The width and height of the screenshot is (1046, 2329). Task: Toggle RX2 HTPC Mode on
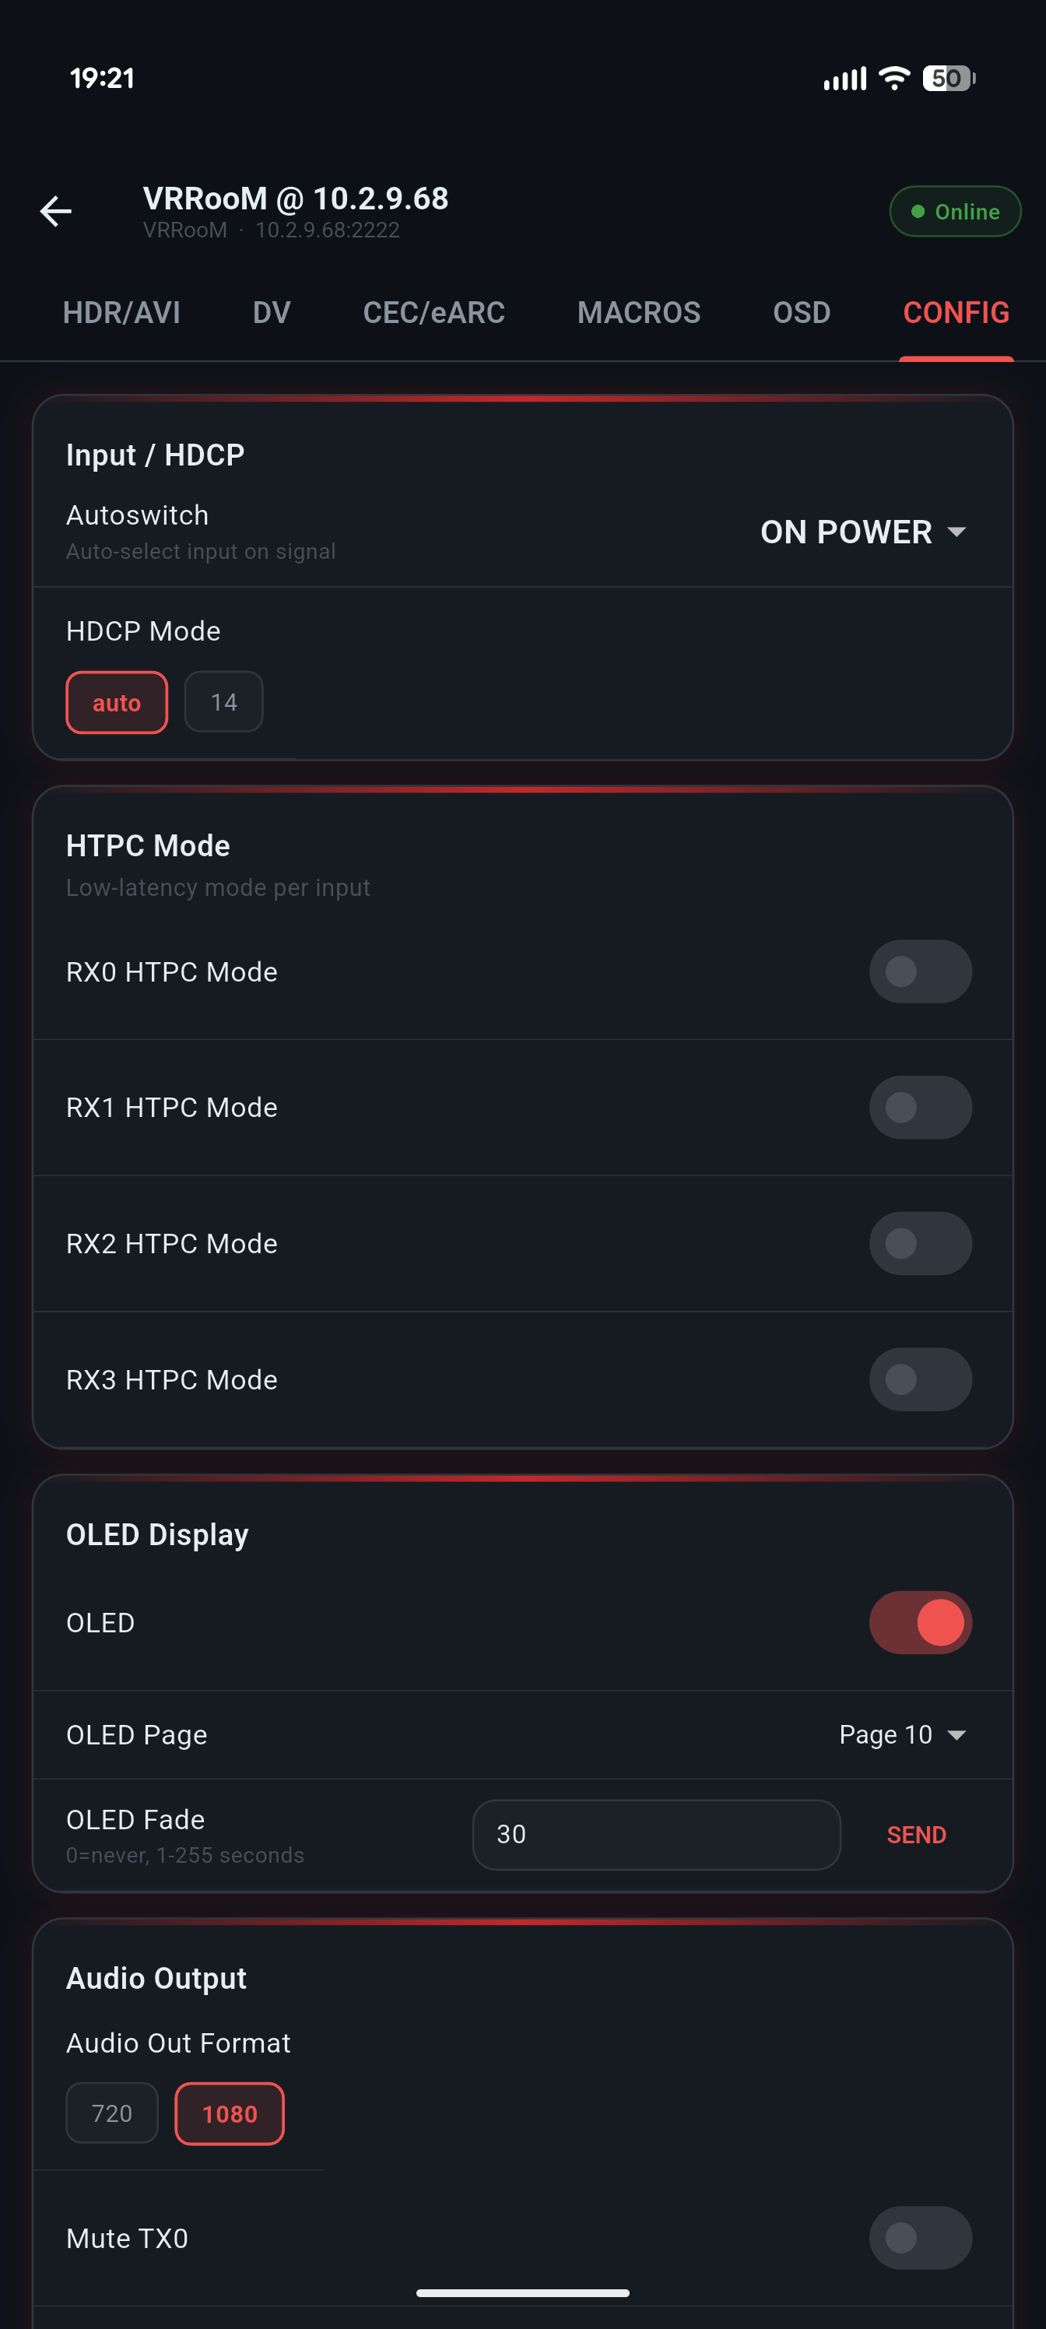click(919, 1243)
